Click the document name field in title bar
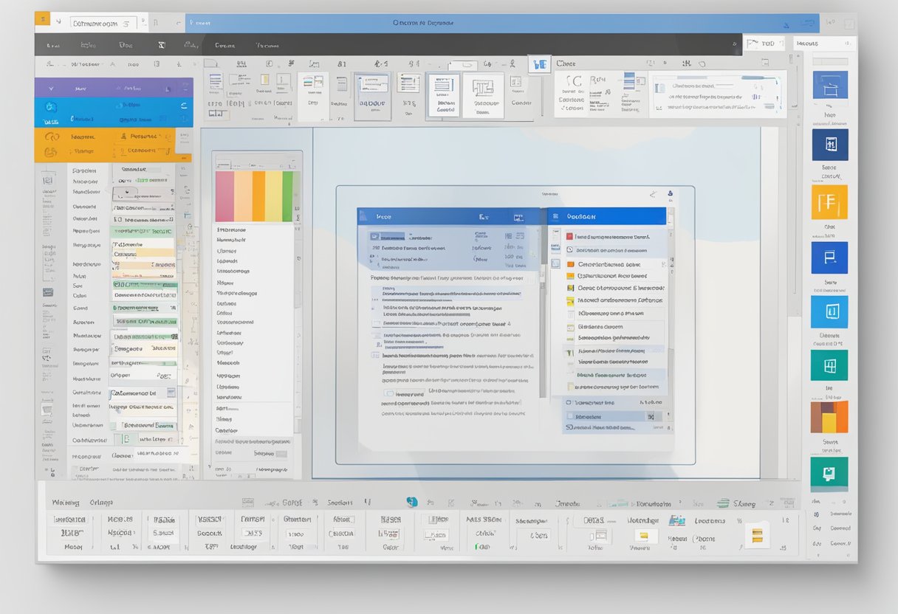898x614 pixels. click(x=103, y=23)
